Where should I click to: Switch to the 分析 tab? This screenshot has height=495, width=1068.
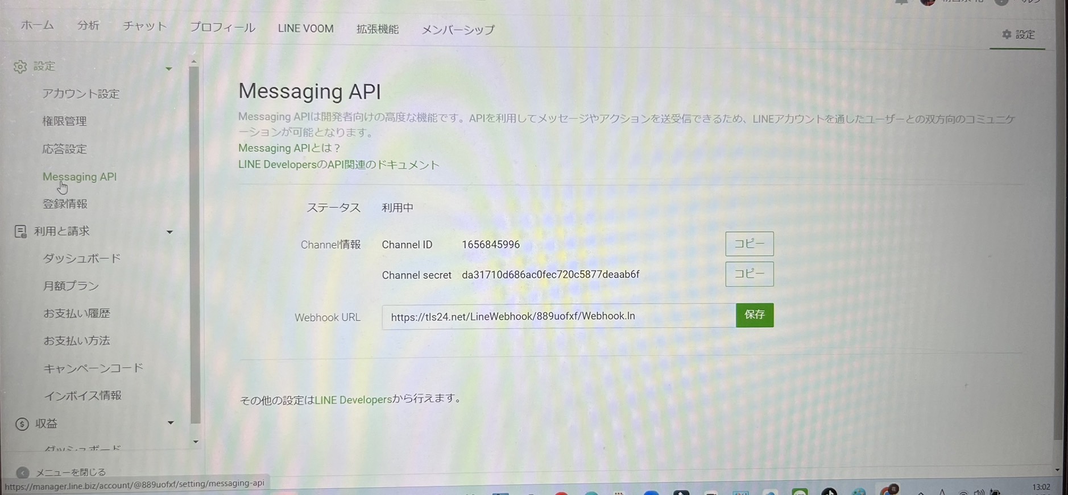pos(88,26)
